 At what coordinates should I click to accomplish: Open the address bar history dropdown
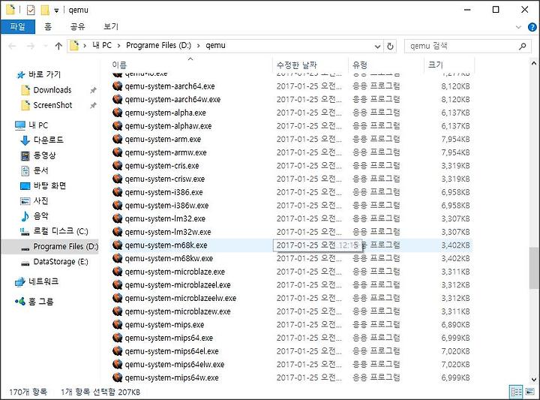pos(377,46)
